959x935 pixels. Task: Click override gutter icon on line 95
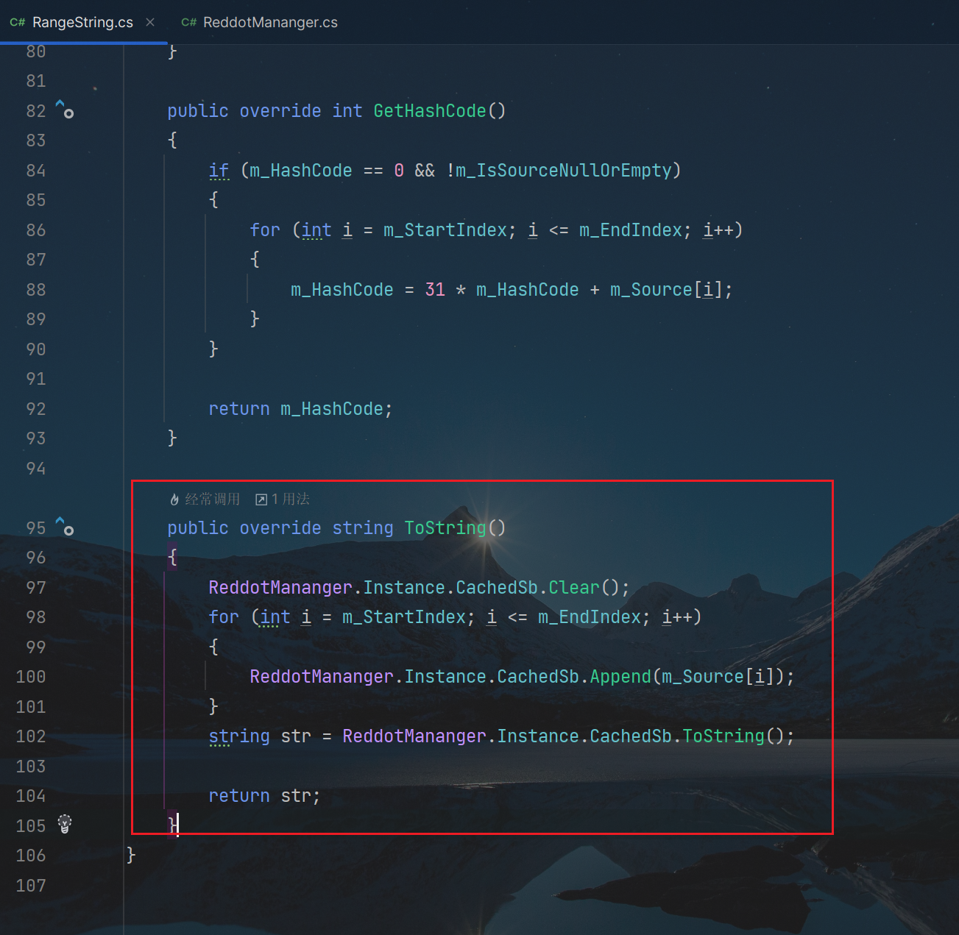coord(65,526)
